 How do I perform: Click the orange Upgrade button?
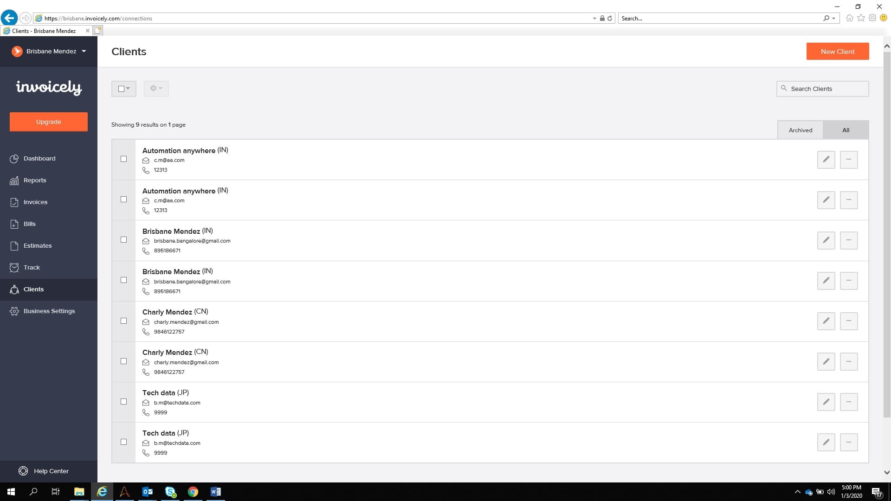[x=49, y=122]
